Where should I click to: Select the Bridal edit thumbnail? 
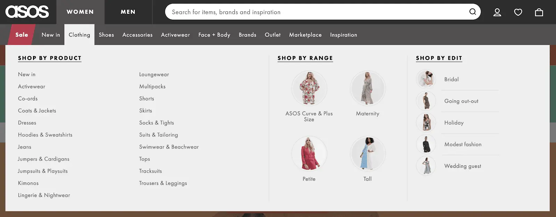pyautogui.click(x=426, y=79)
